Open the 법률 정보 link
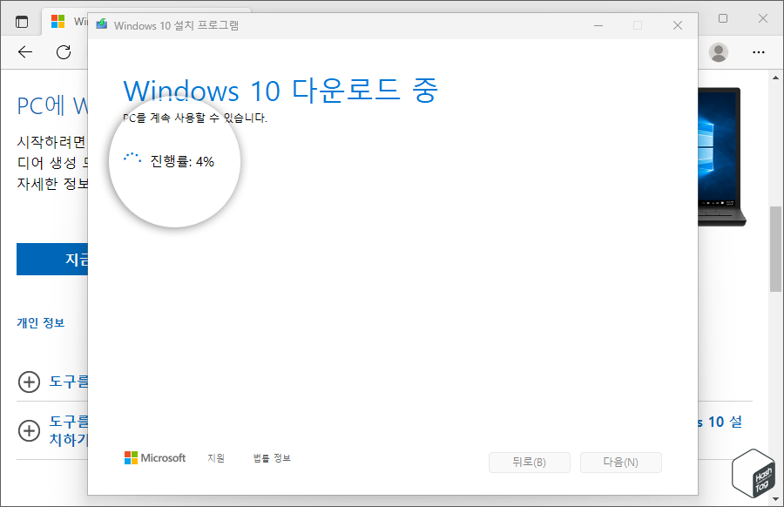784x507 pixels. coord(272,458)
